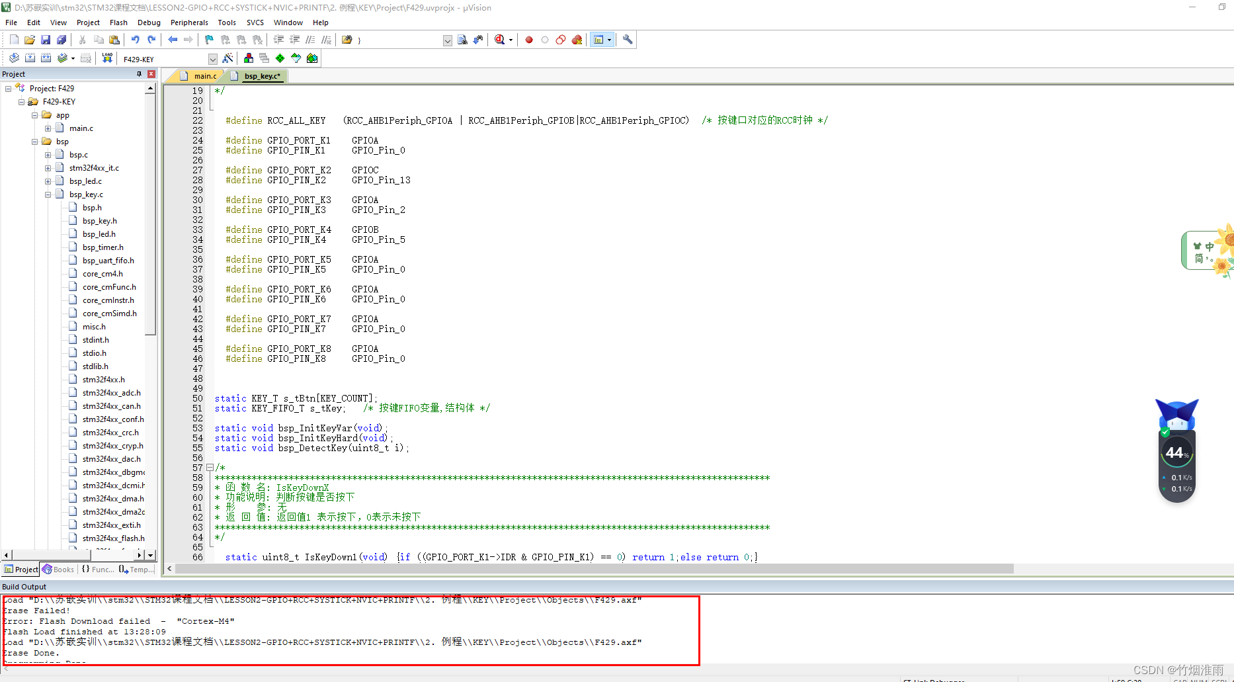The image size is (1234, 682).
Task: Click the Open file folder icon
Action: (30, 40)
